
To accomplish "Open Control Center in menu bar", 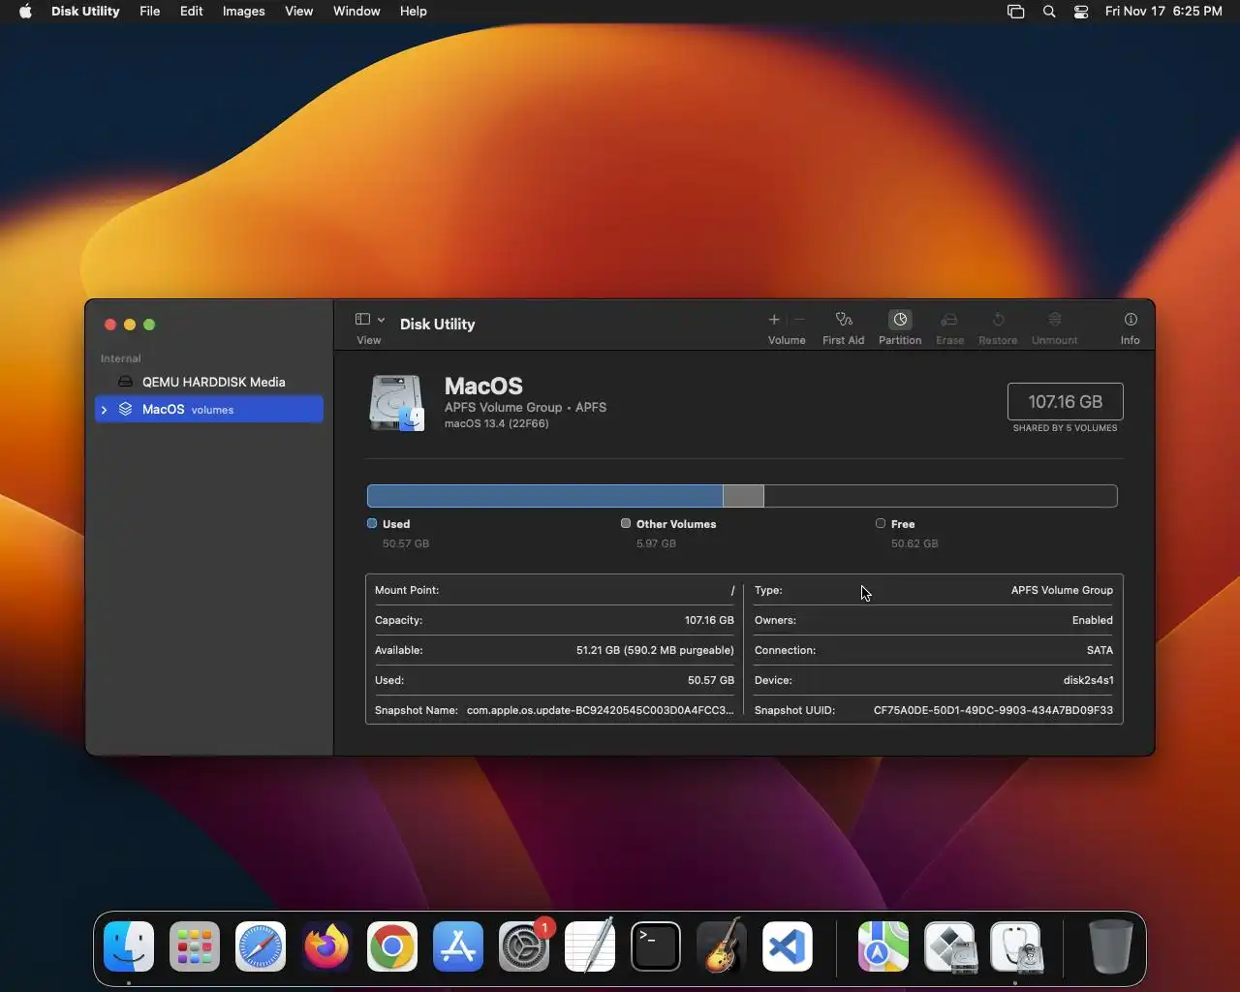I will [x=1081, y=12].
